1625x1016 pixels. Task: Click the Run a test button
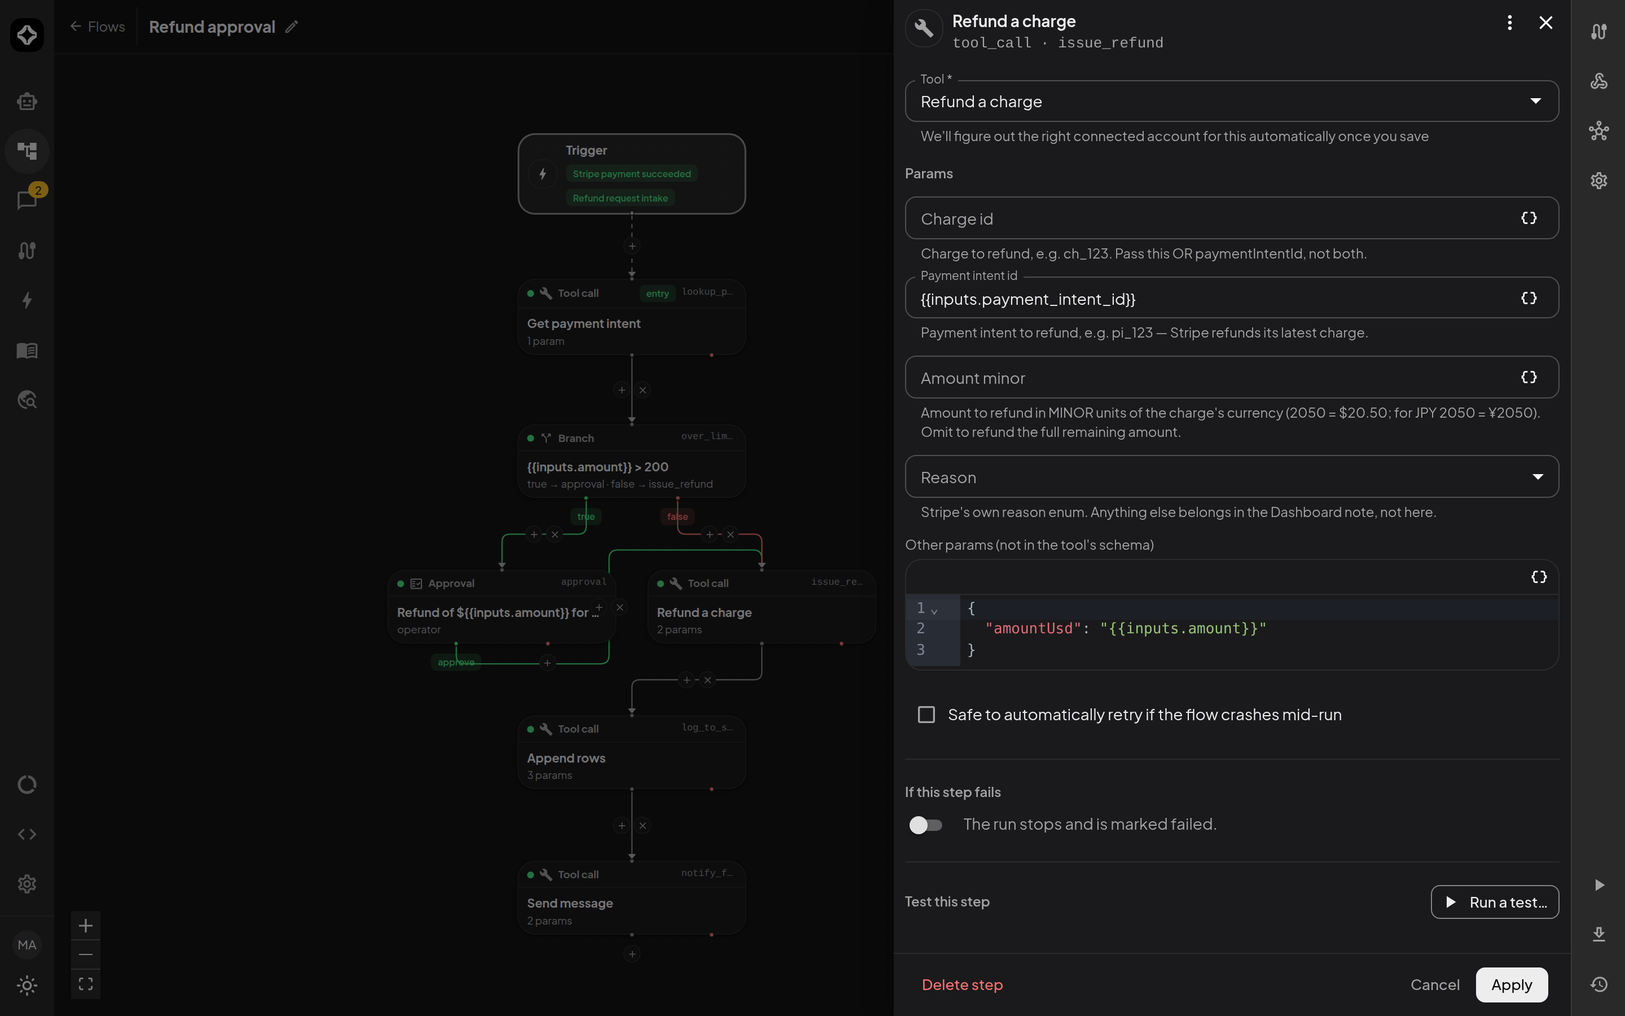pyautogui.click(x=1495, y=902)
